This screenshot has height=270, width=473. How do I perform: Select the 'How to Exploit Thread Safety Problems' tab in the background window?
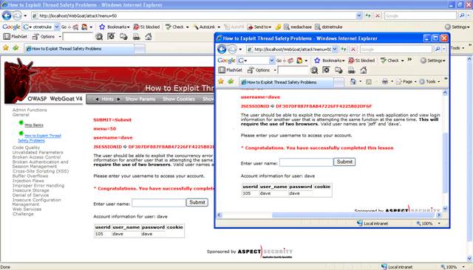tap(79, 49)
